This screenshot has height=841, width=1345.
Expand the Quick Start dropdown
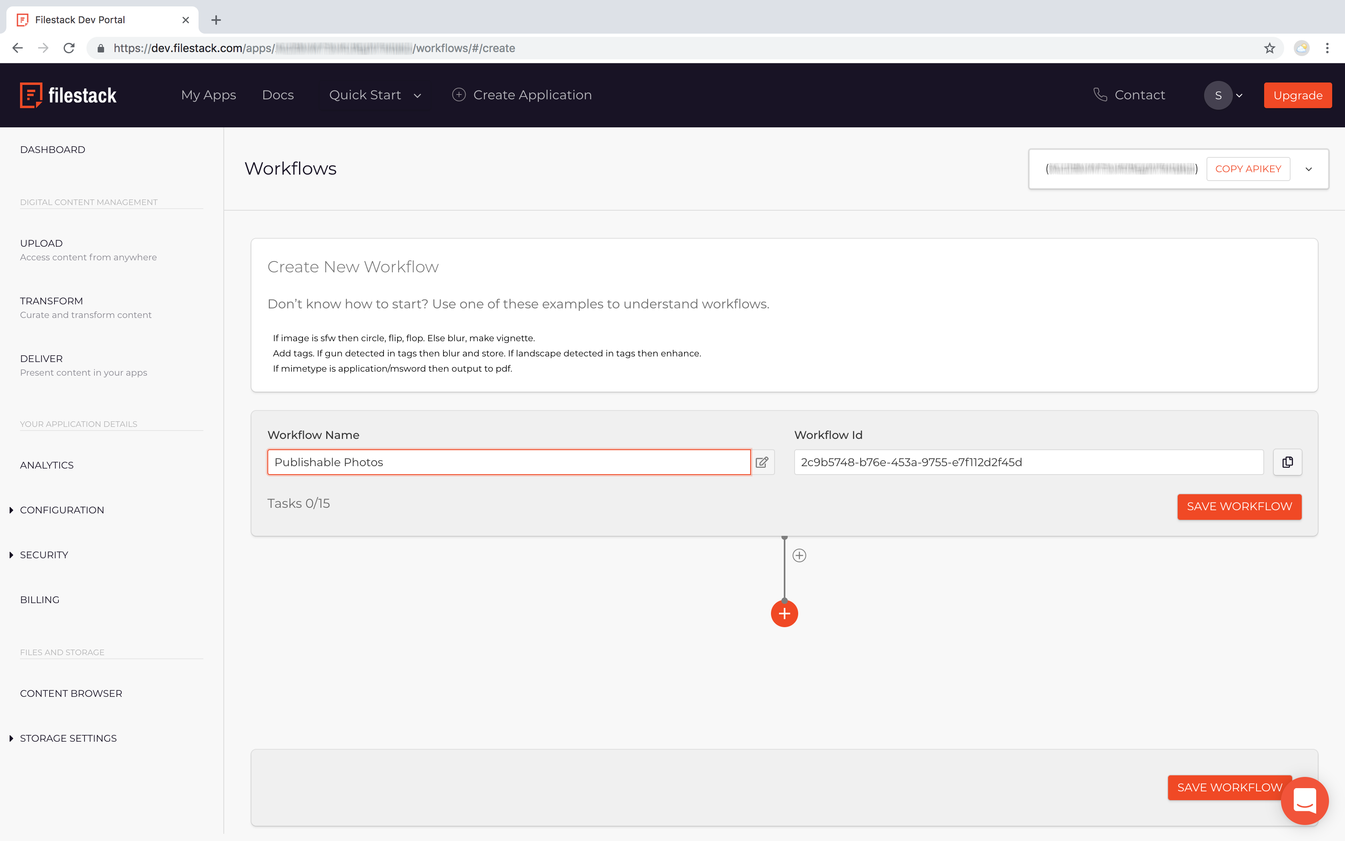[x=375, y=95]
